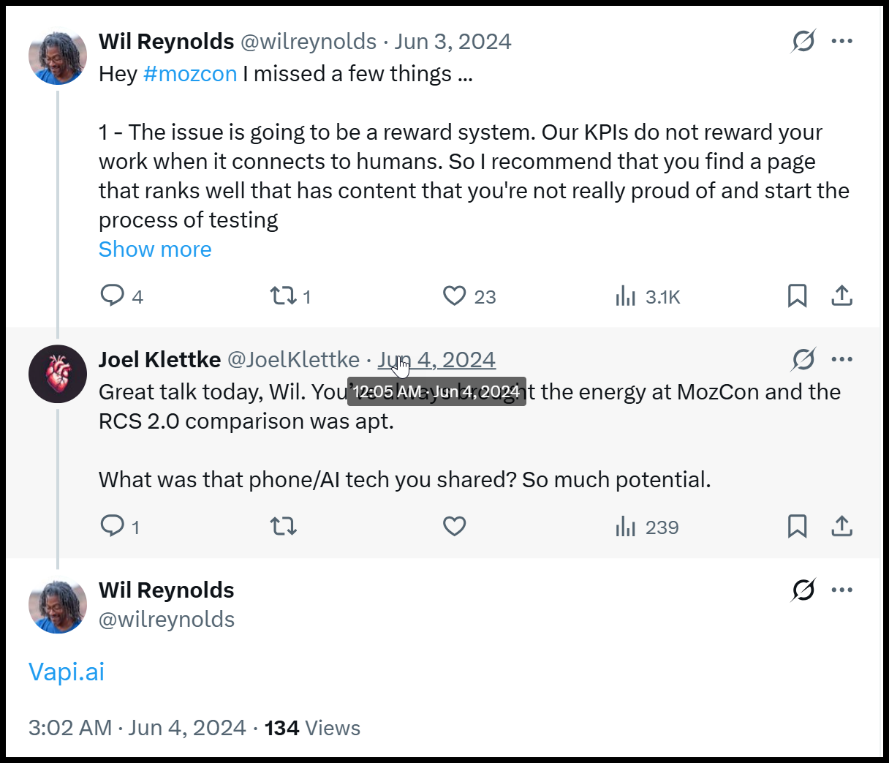
Task: Open the #mozcon hashtag
Action: [190, 74]
